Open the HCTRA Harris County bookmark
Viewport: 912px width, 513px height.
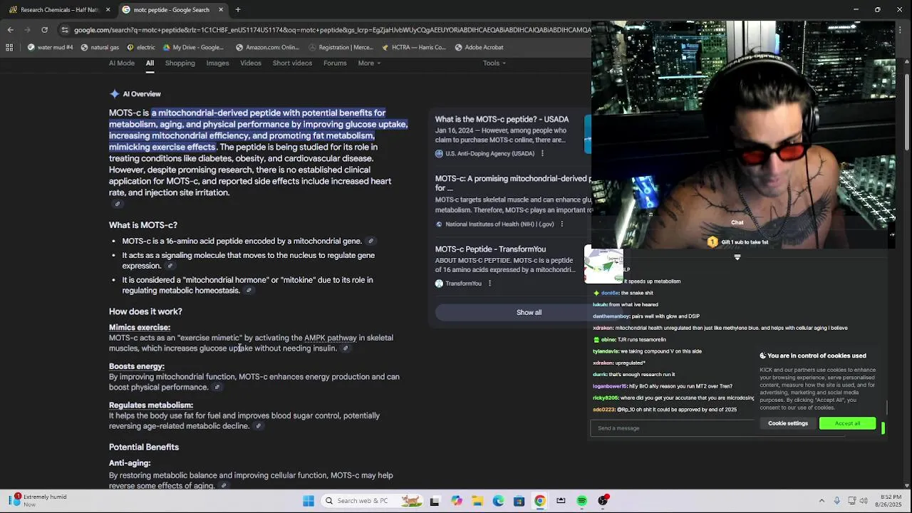[414, 48]
